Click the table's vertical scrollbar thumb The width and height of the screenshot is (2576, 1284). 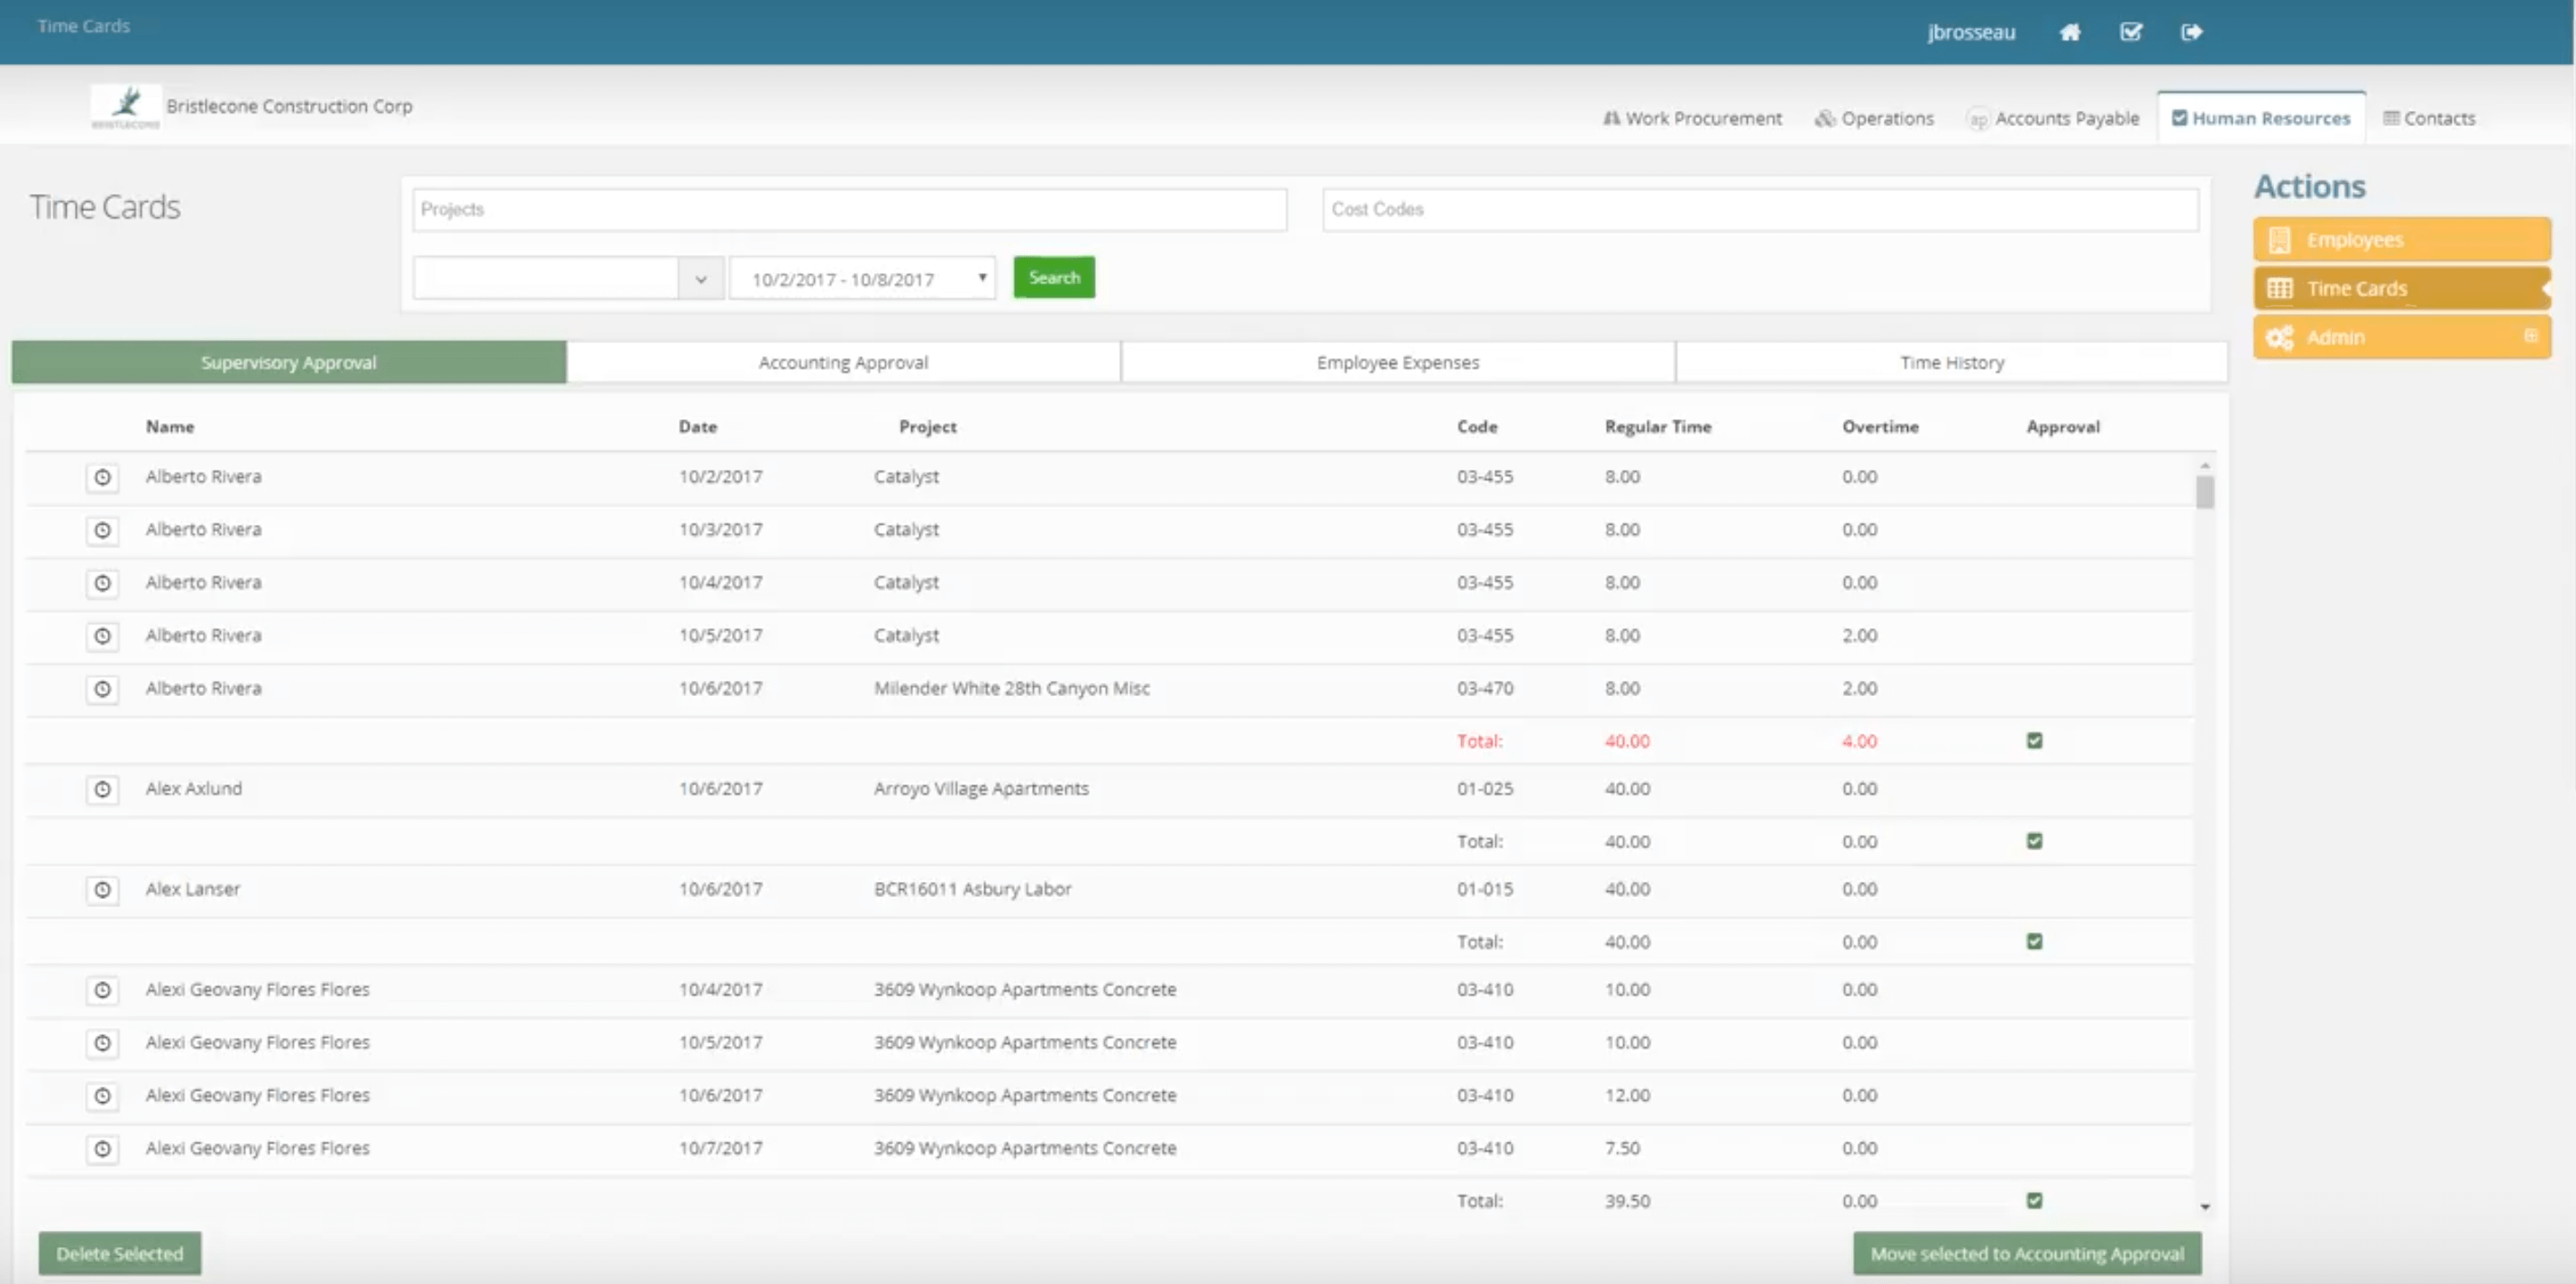click(2204, 492)
